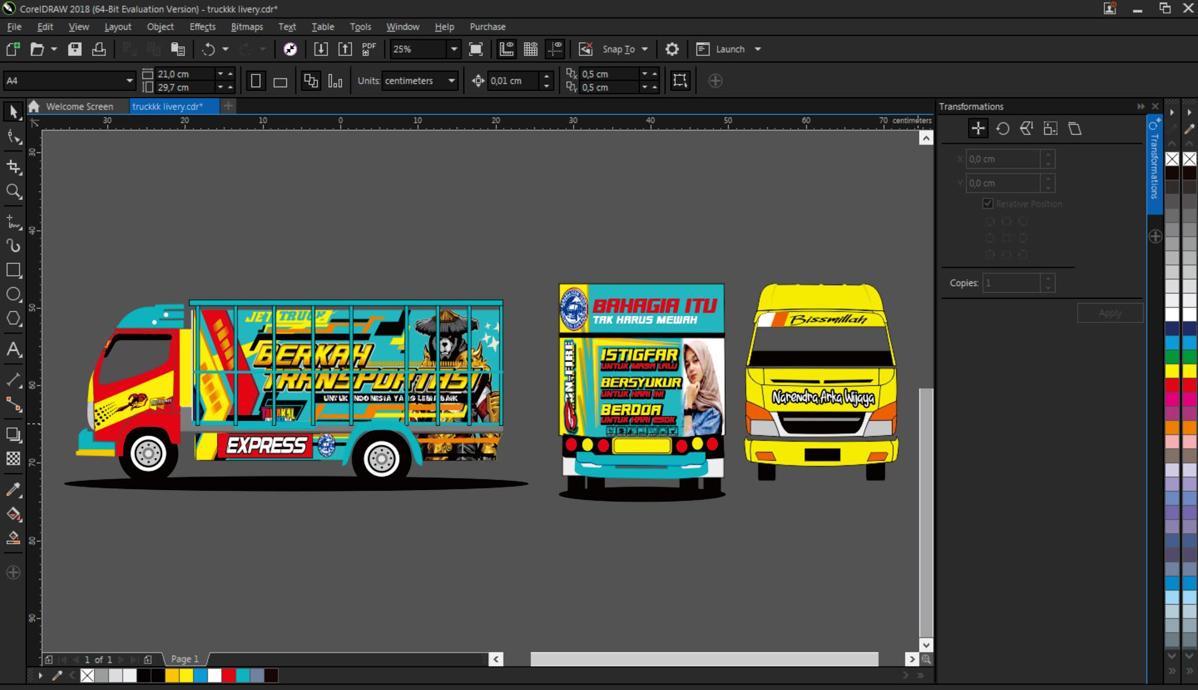Viewport: 1198px width, 690px height.
Task: Select the Color Eyedropper tool
Action: pos(14,490)
